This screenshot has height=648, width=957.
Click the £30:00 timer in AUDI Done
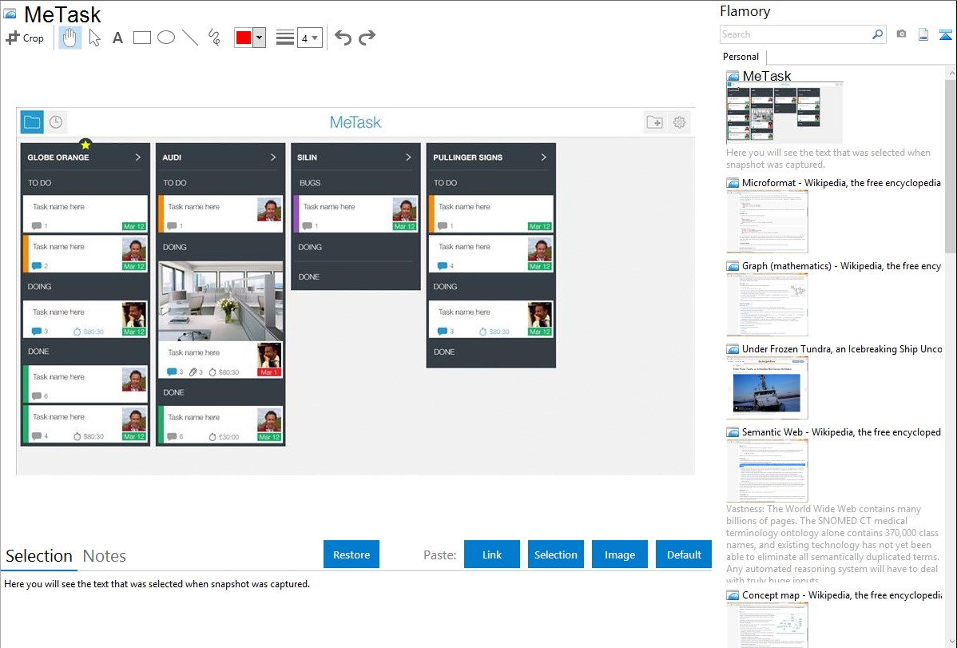click(x=224, y=437)
